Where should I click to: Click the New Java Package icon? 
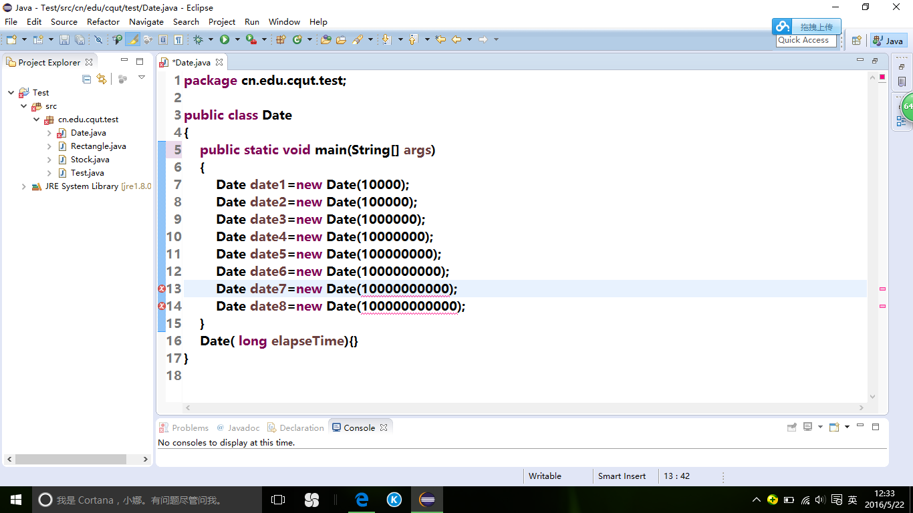point(281,39)
